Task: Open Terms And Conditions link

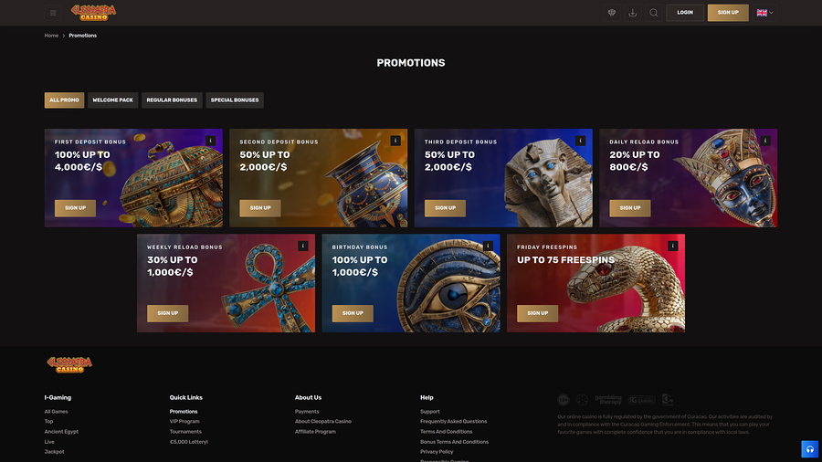Action: pyautogui.click(x=446, y=432)
